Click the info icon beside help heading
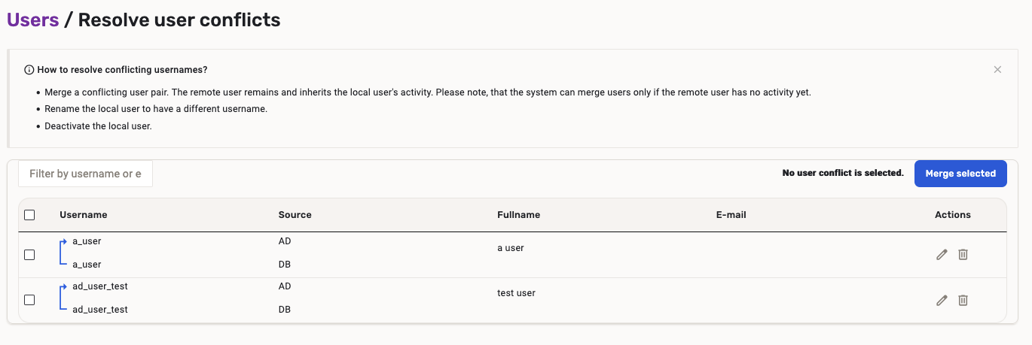 [29, 70]
